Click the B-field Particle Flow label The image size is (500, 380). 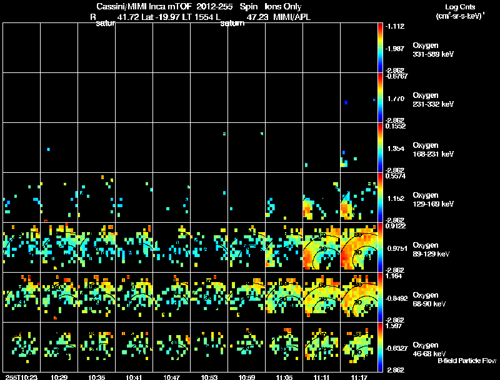[467, 361]
